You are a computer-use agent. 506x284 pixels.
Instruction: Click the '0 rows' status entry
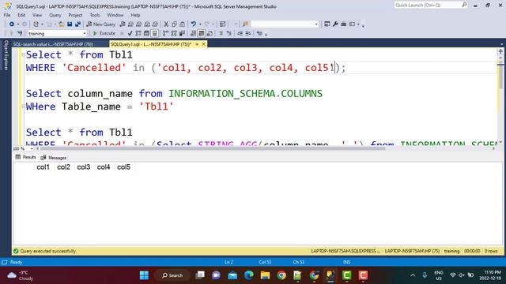point(491,251)
